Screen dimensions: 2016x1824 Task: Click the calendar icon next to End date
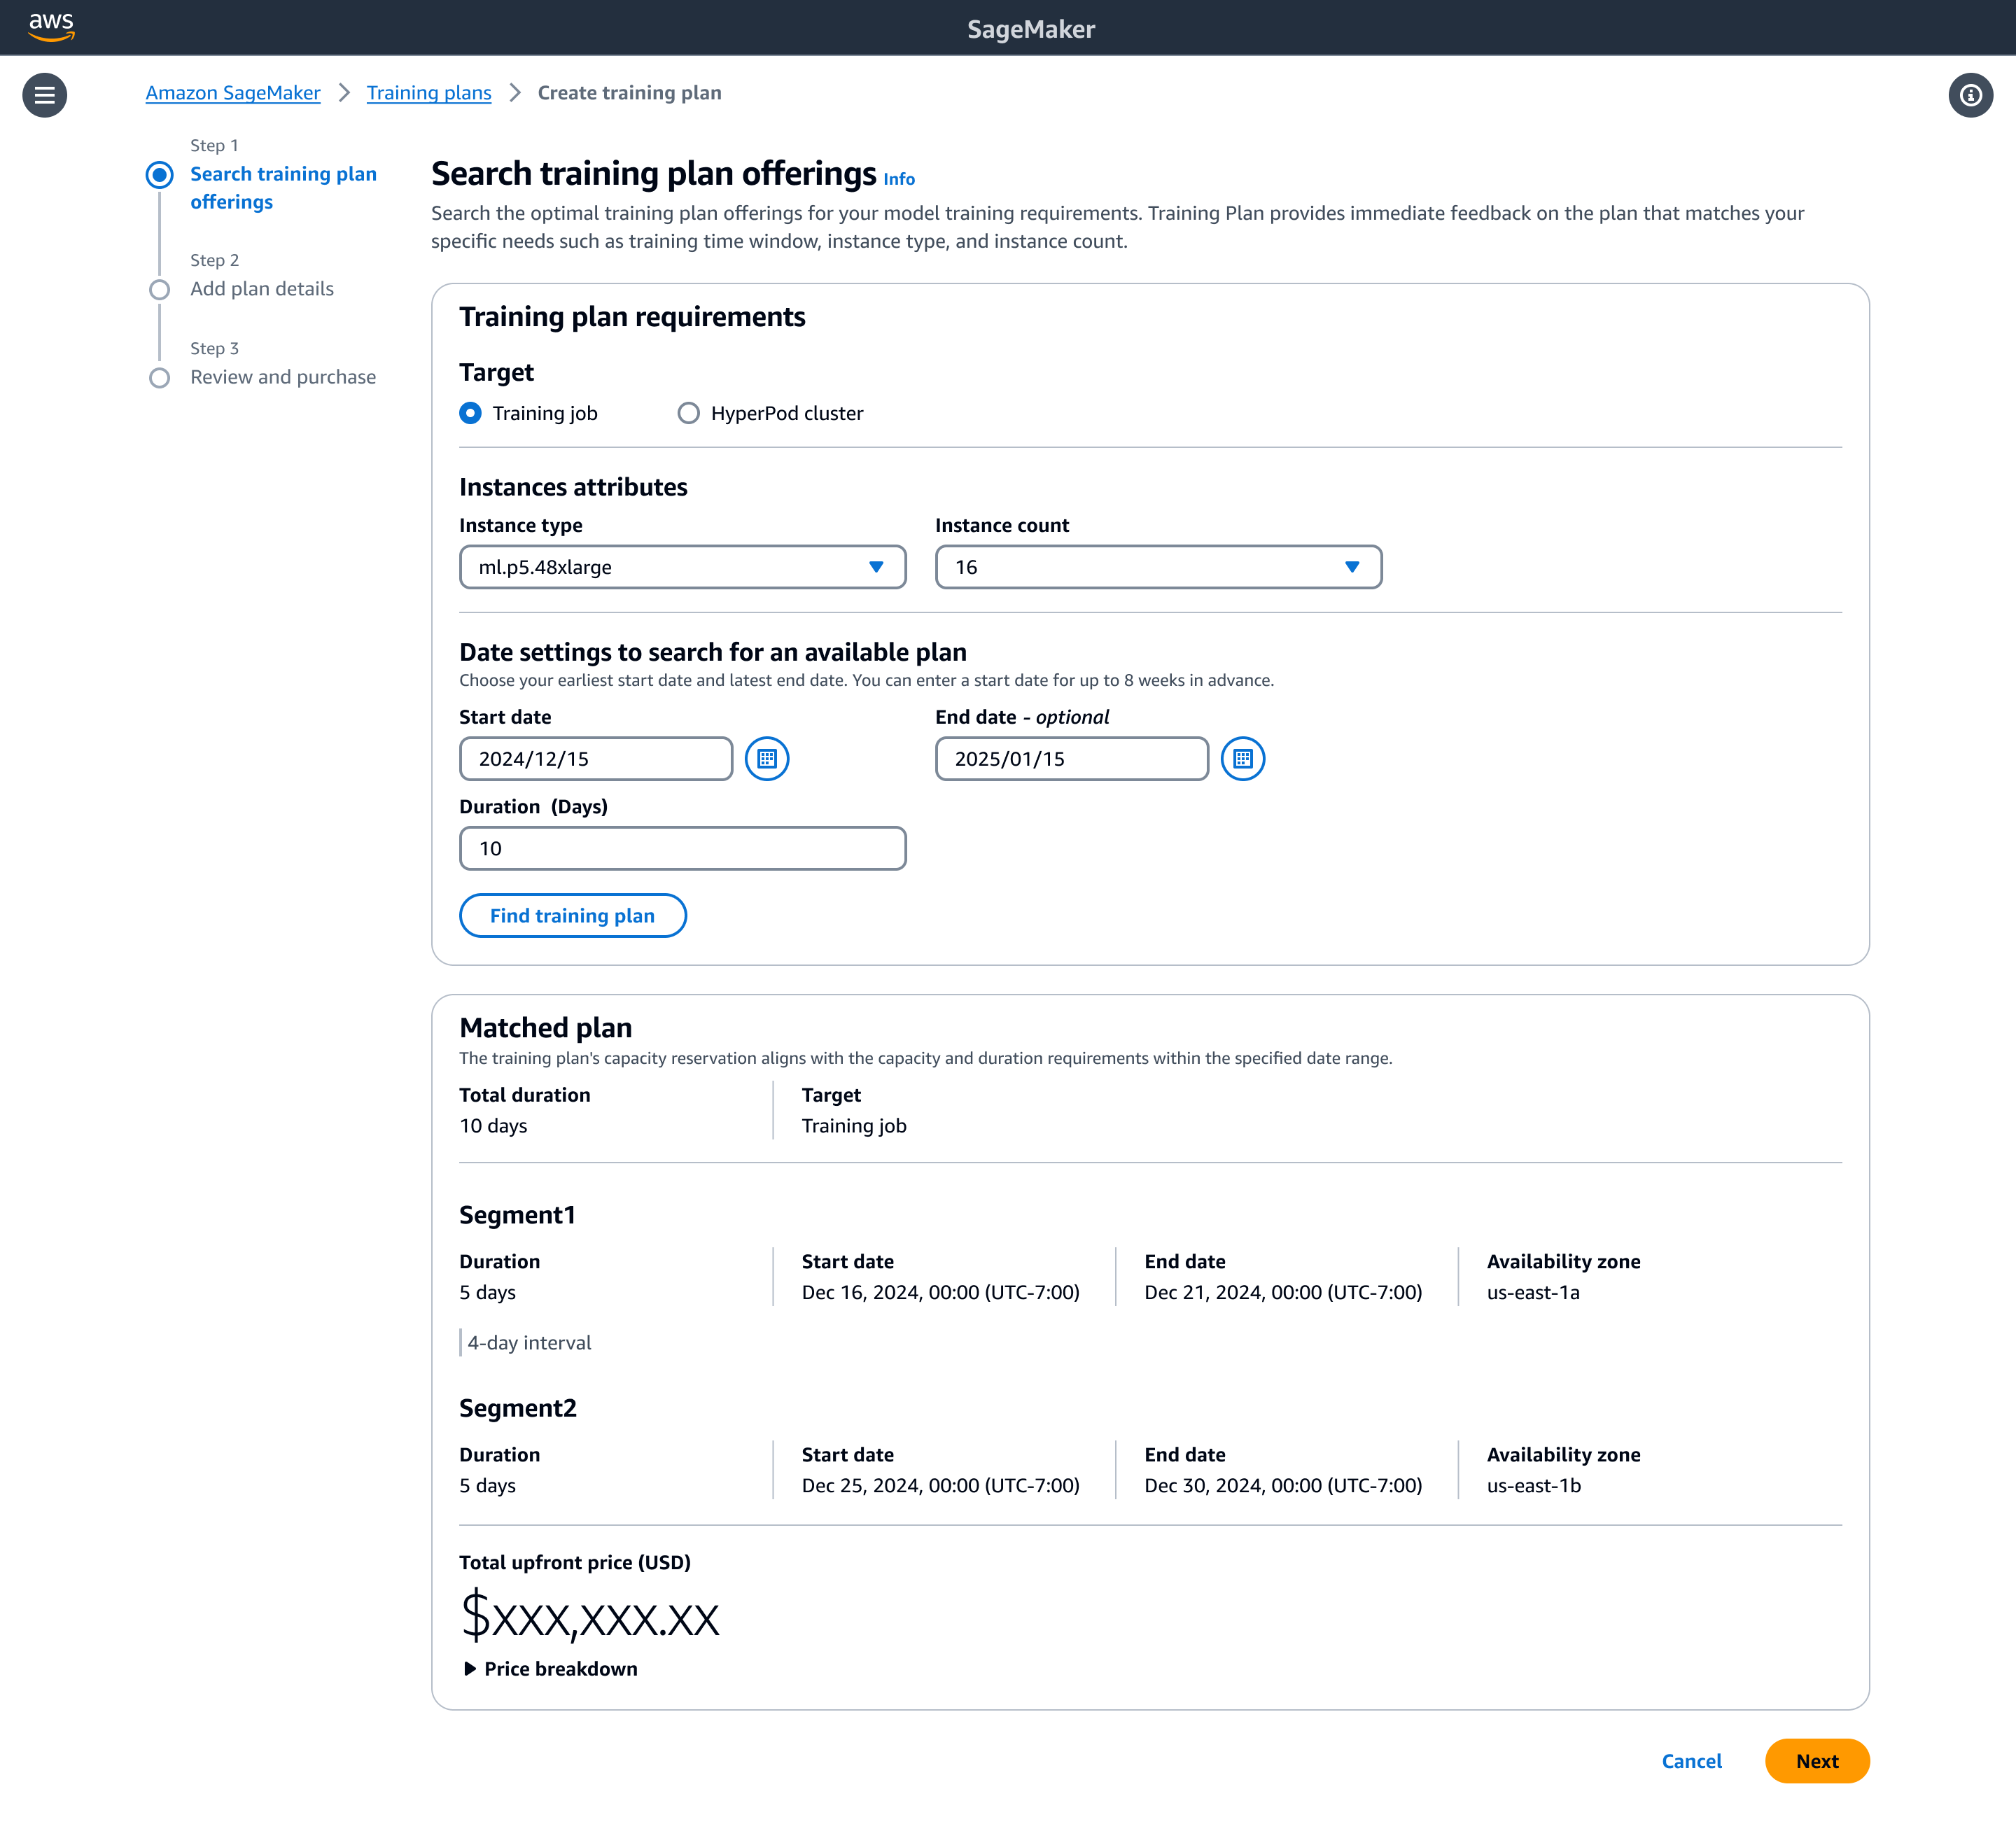pyautogui.click(x=1242, y=759)
